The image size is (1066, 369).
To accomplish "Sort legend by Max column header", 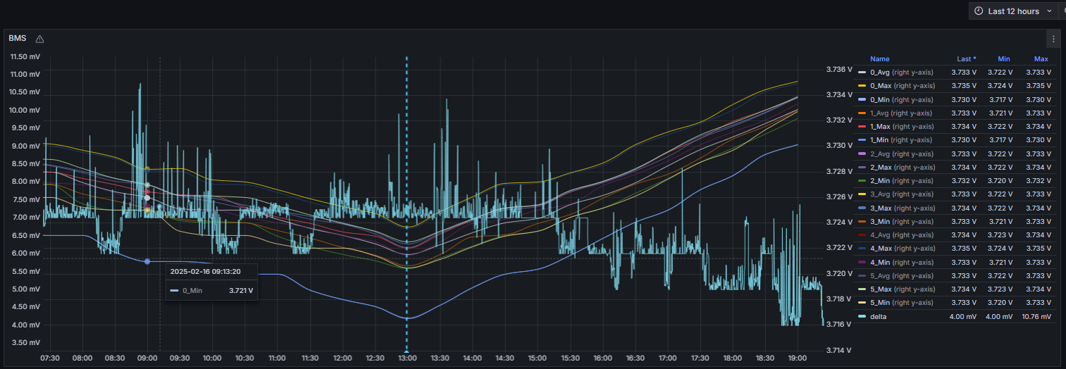I will pos(1041,59).
